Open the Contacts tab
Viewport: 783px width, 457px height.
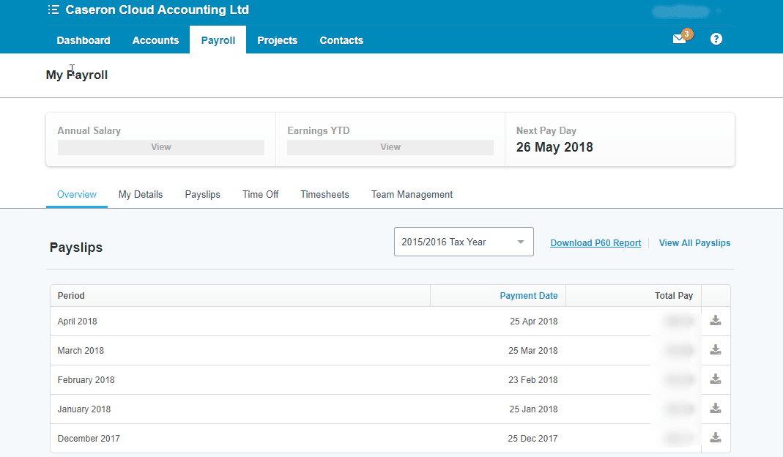pos(341,40)
